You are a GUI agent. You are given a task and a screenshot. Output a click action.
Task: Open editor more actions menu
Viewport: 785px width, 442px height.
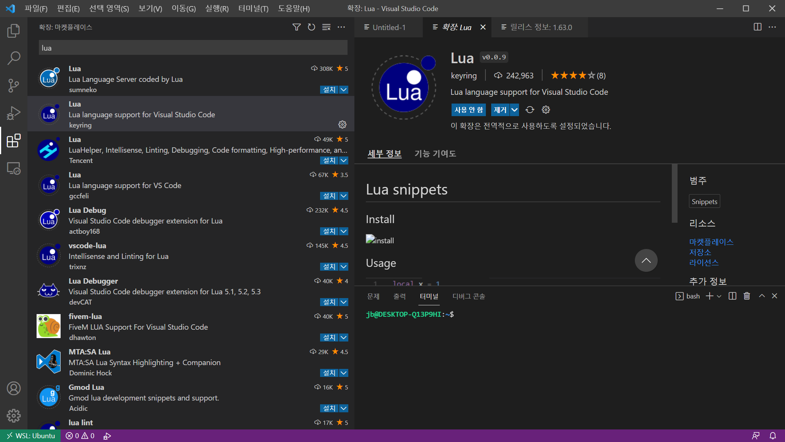coord(772,27)
